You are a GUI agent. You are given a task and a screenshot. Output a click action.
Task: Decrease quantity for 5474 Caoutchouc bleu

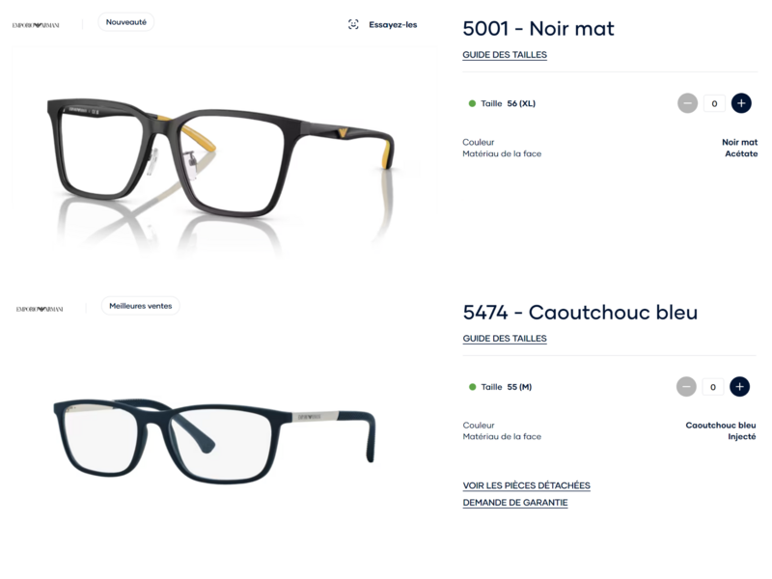686,387
